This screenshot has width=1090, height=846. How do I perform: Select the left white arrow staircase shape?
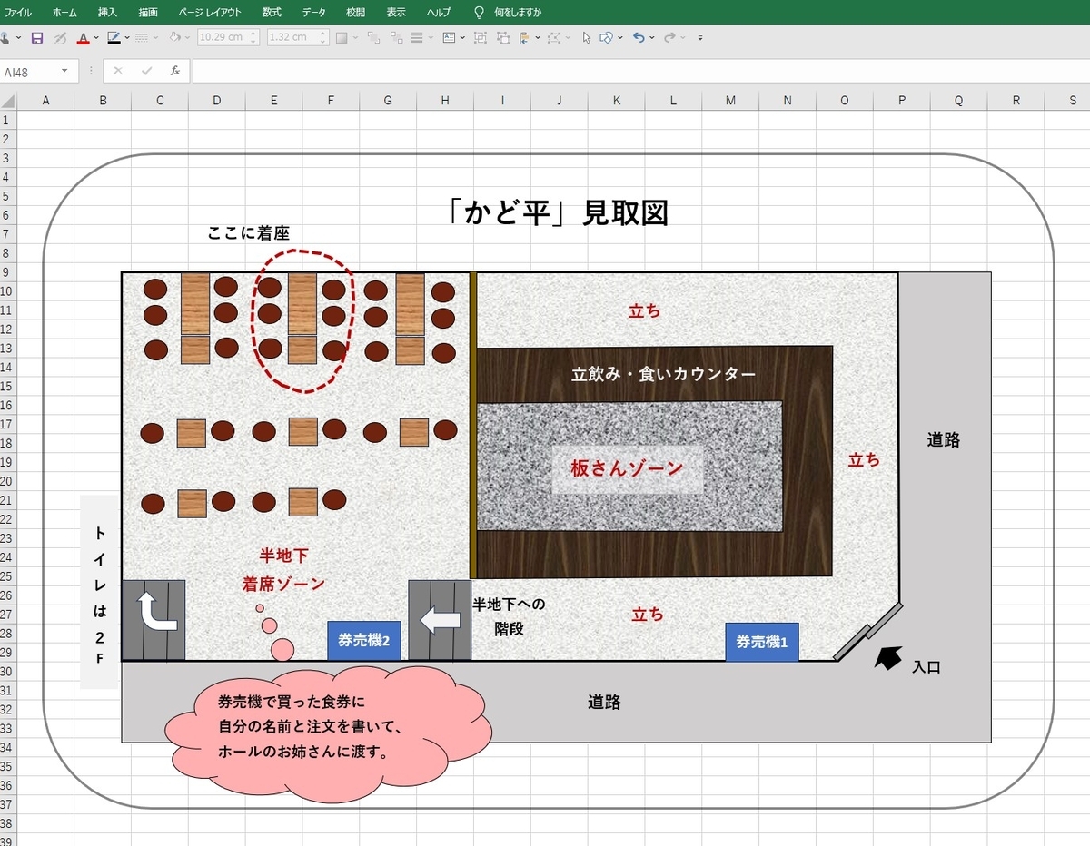point(441,620)
